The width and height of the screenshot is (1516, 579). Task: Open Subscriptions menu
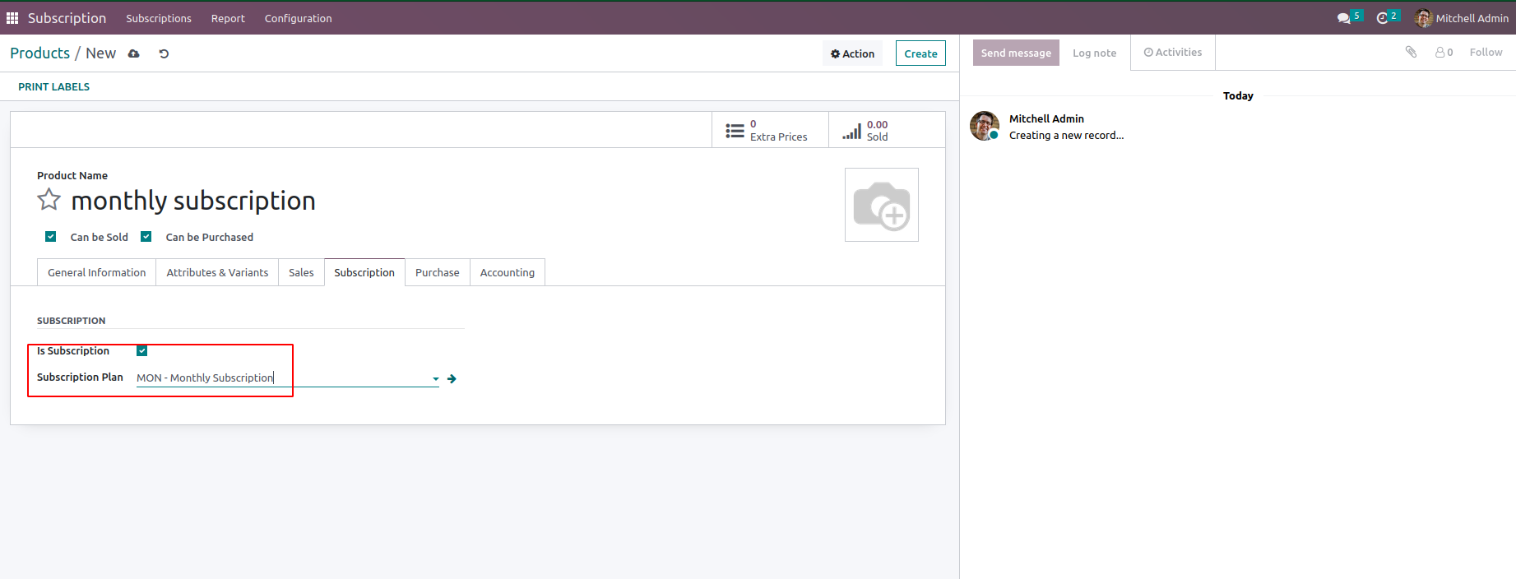(159, 18)
